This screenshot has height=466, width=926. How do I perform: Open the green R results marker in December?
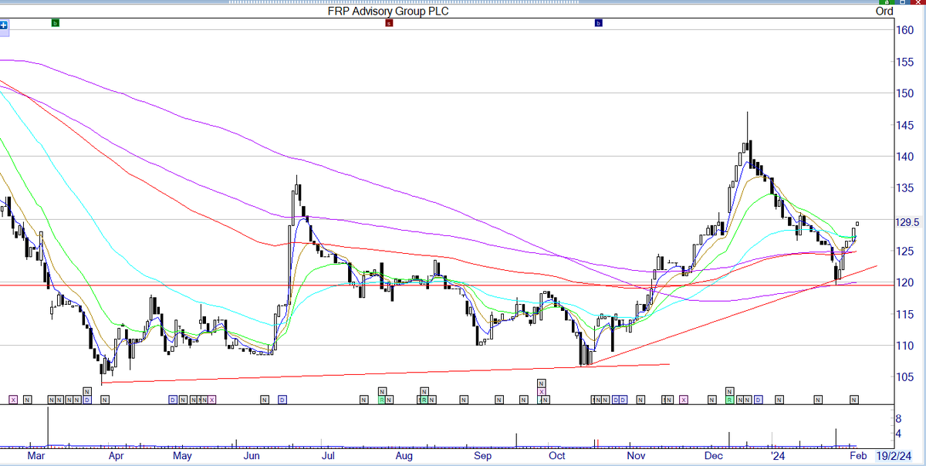(728, 400)
